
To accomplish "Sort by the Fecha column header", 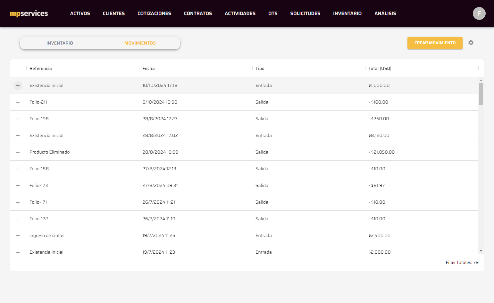I will (148, 68).
